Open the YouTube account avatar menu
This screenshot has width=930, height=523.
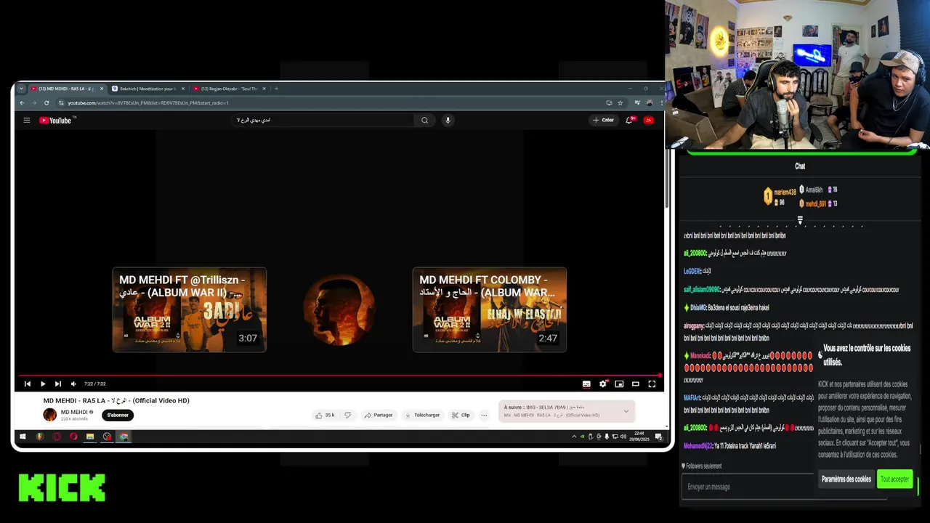[649, 121]
